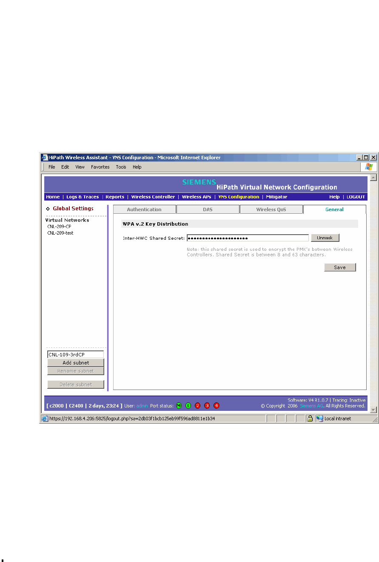Open the Edit menu
379x562 pixels.
pyautogui.click(x=65, y=167)
